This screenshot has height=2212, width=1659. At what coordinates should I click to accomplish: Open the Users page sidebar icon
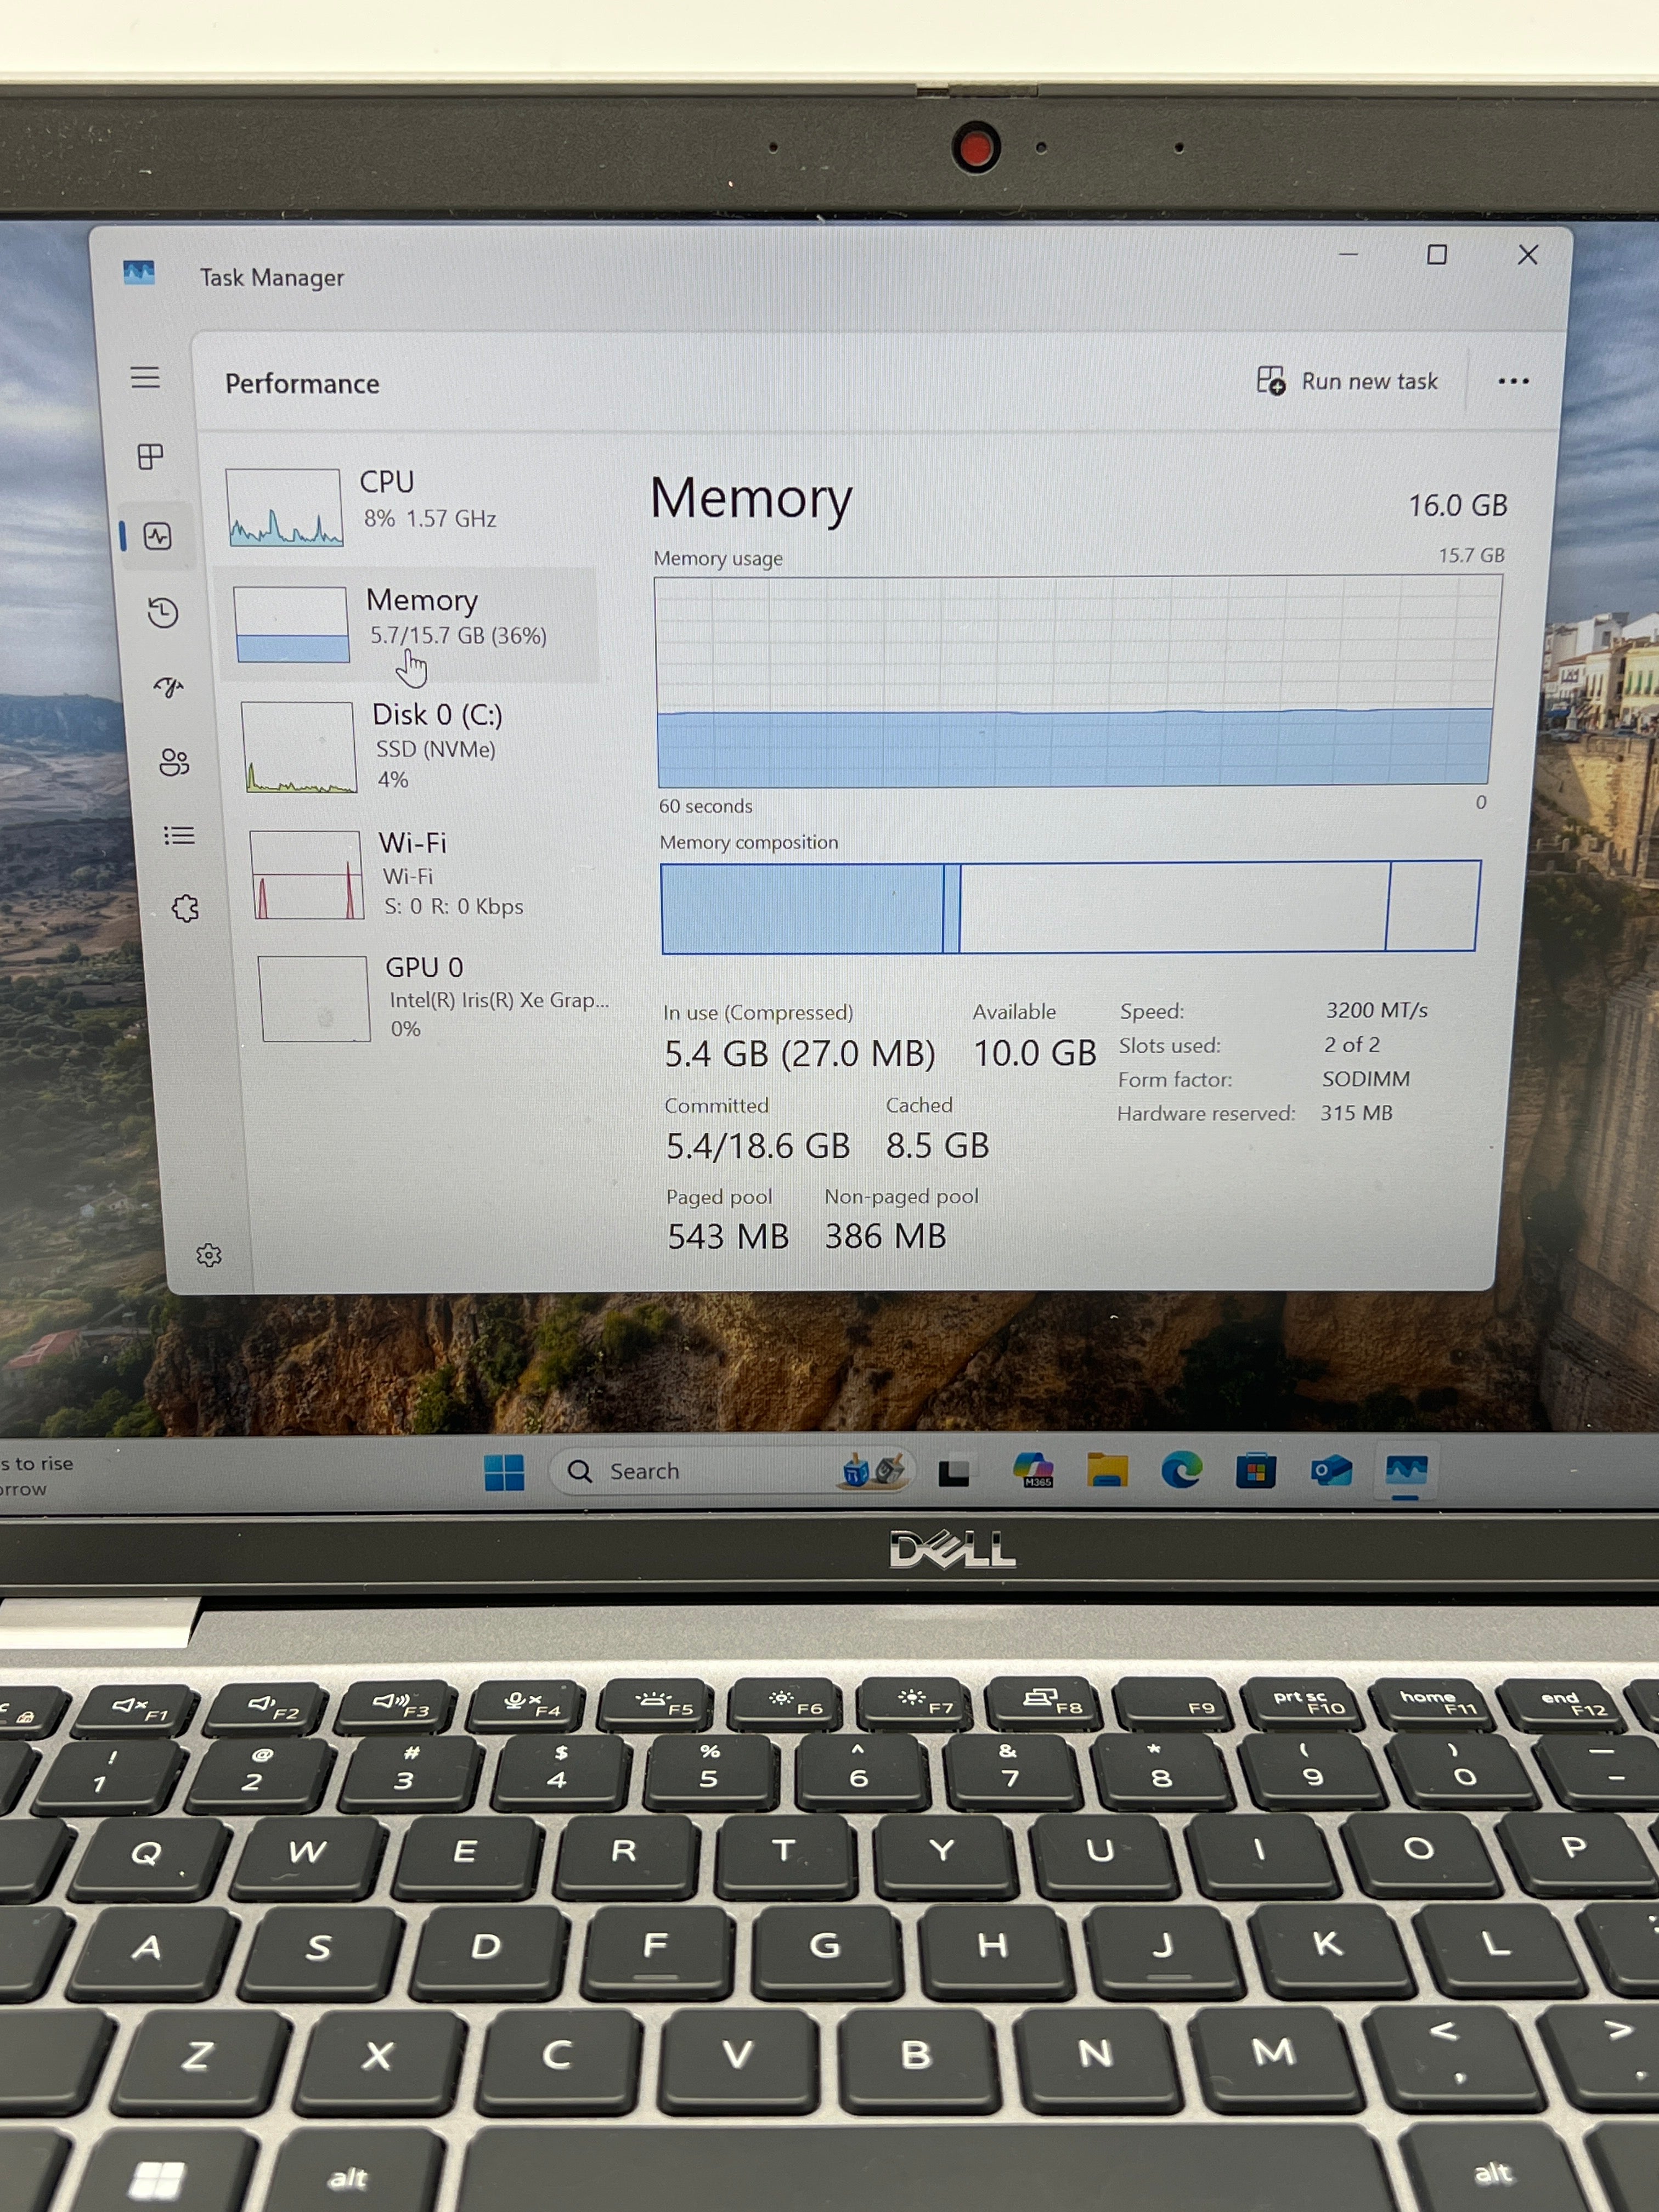click(x=174, y=763)
